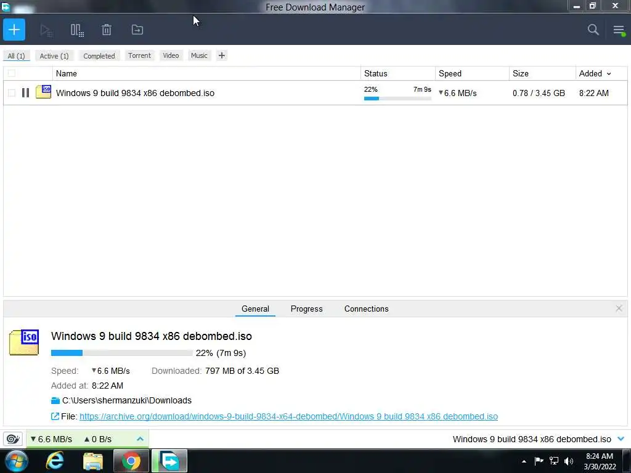Viewport: 631px width, 473px height.
Task: Open volume speaker tray icon
Action: coord(569,461)
